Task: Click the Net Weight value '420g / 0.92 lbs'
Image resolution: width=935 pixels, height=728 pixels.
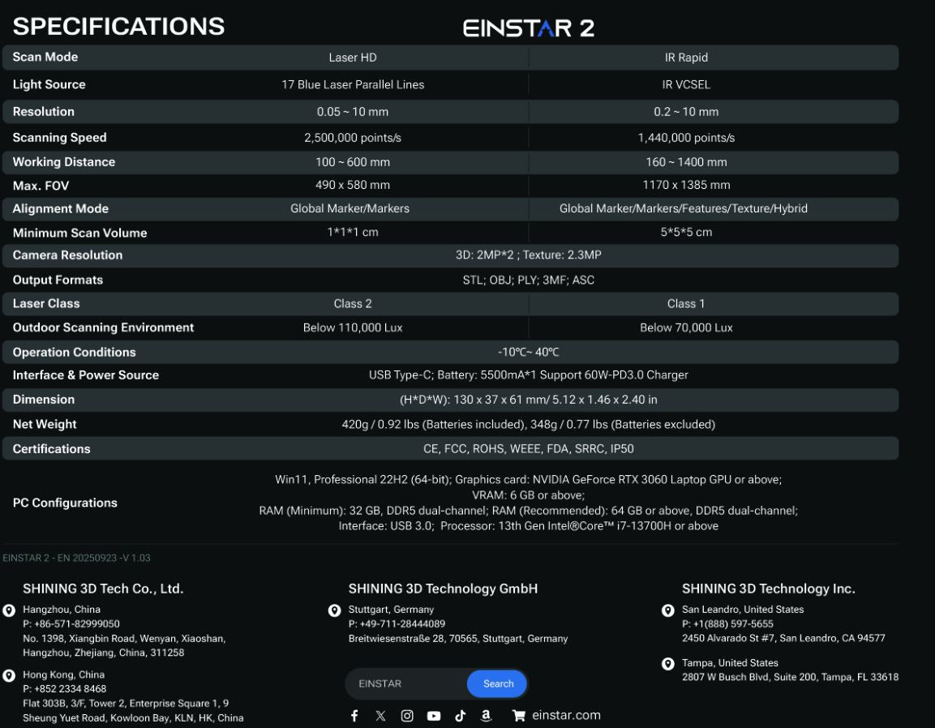Action: [x=529, y=425]
